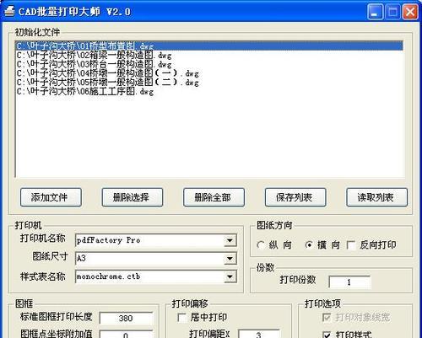Viewport: 422px width, 338px height.
Task: Open the 打印机名称 dropdown list
Action: pyautogui.click(x=230, y=240)
